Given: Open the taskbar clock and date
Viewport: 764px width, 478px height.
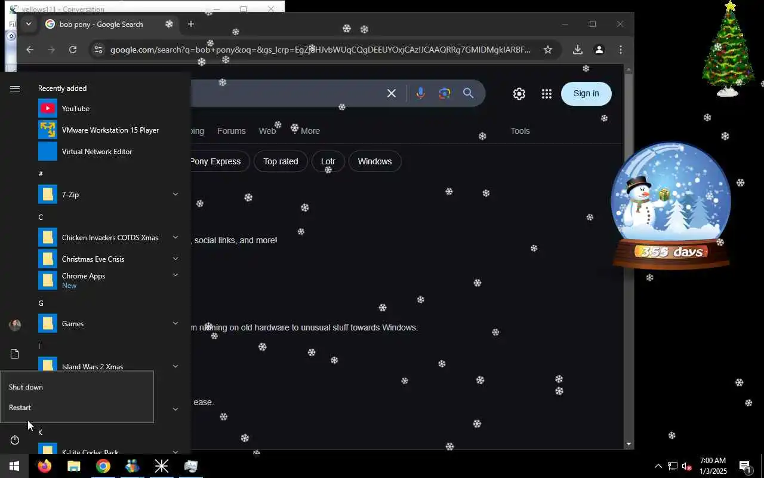Looking at the screenshot, I should coord(713,466).
